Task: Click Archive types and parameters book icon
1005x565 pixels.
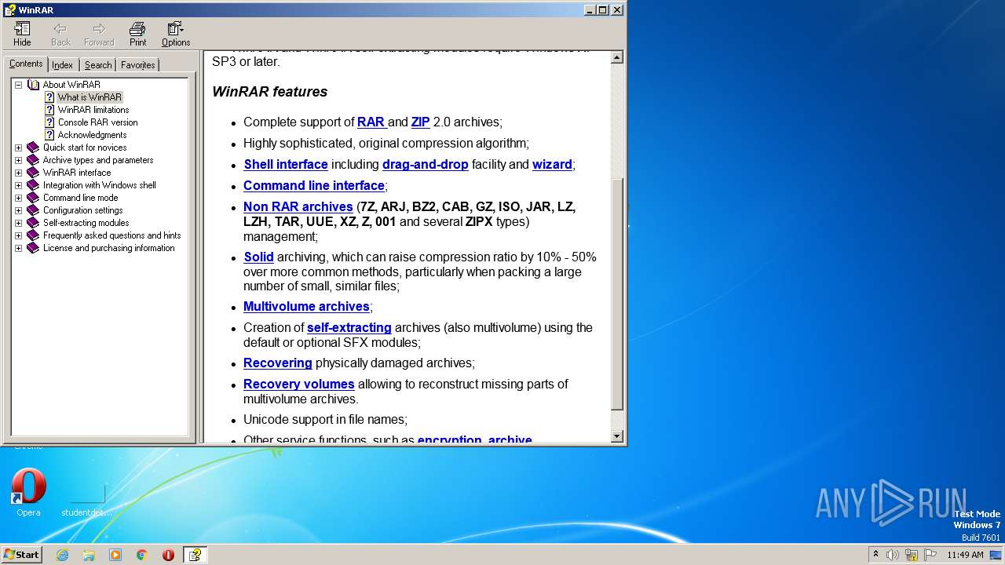Action: tap(33, 160)
